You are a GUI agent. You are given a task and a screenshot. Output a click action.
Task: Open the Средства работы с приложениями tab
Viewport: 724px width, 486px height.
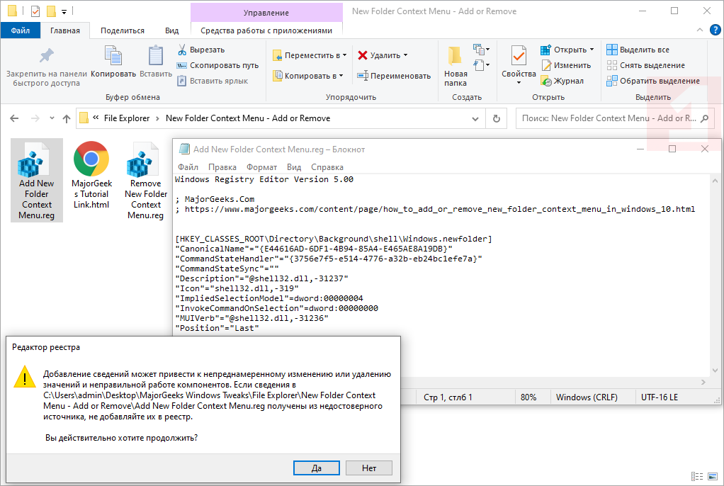tap(266, 30)
